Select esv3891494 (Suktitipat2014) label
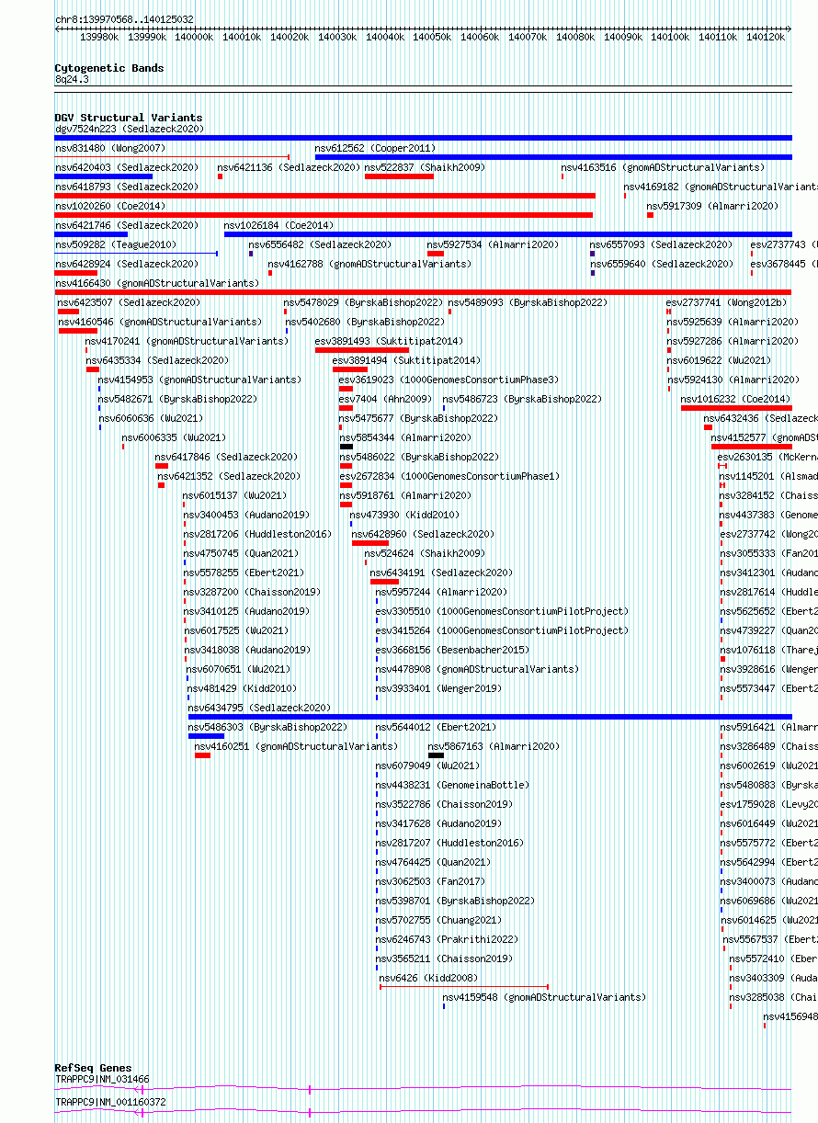Image resolution: width=818 pixels, height=1123 pixels. (x=406, y=360)
